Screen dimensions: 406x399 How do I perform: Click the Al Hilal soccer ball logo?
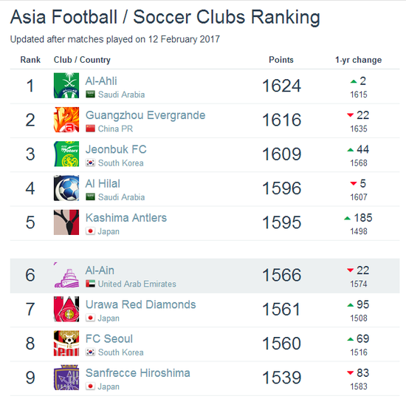(x=66, y=188)
